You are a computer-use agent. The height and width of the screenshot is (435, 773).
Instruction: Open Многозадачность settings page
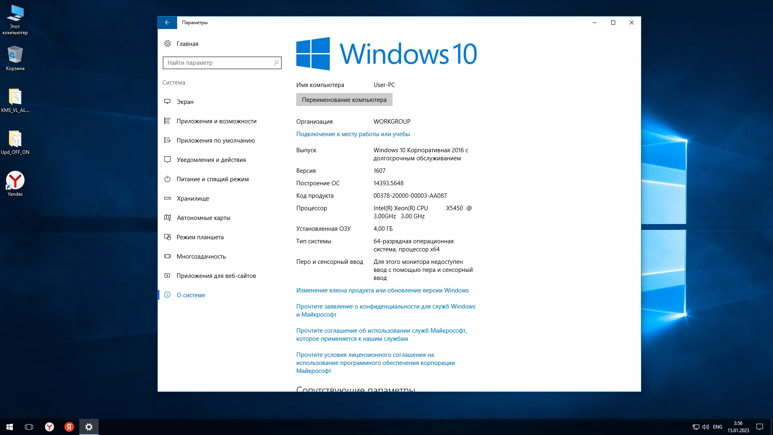point(201,257)
